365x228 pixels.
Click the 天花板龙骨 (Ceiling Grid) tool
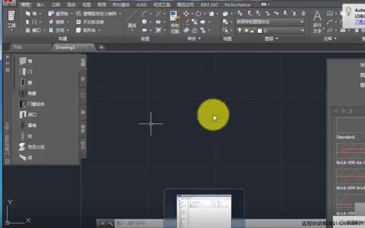90,22
